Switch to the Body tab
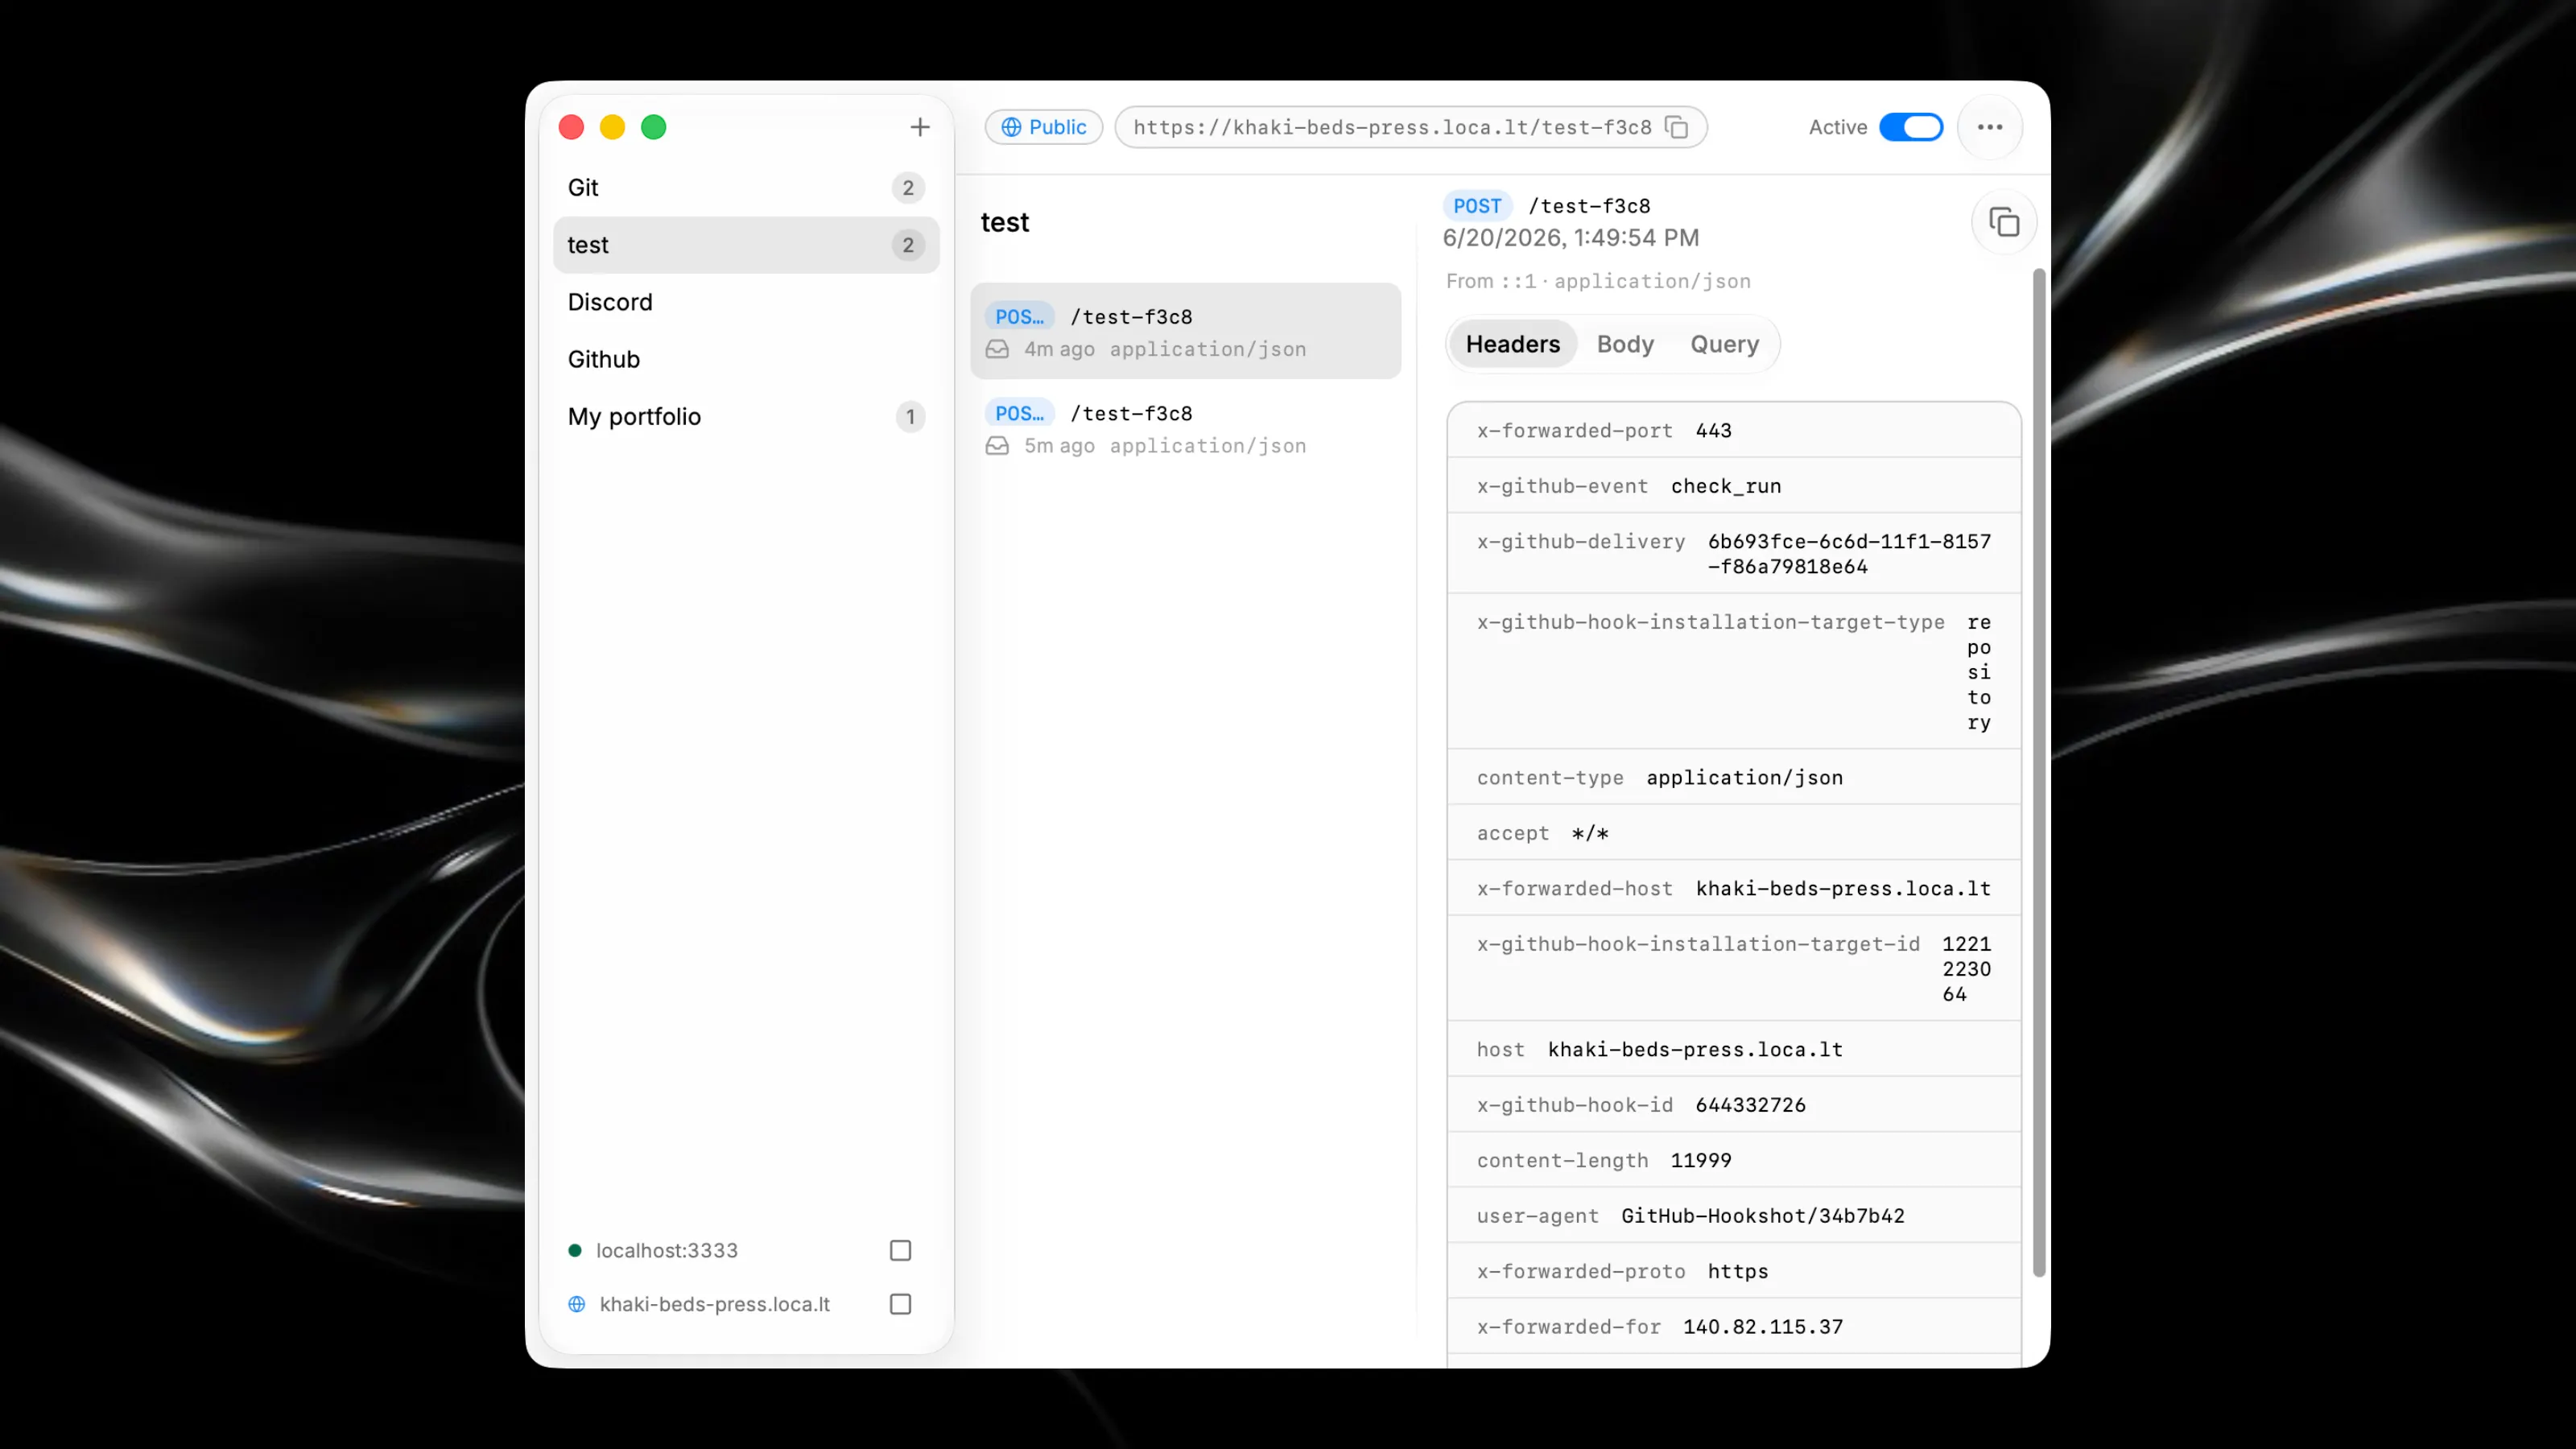 (x=1625, y=344)
